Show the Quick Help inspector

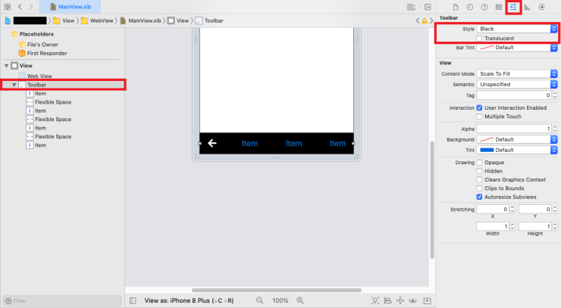[484, 8]
